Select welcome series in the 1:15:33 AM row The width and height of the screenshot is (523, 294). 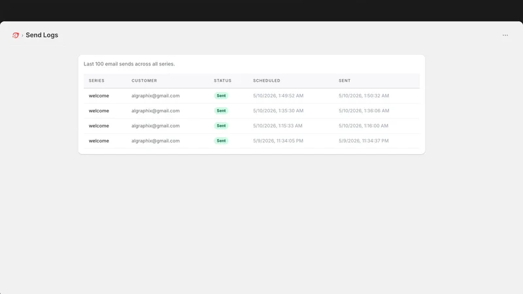(x=99, y=125)
